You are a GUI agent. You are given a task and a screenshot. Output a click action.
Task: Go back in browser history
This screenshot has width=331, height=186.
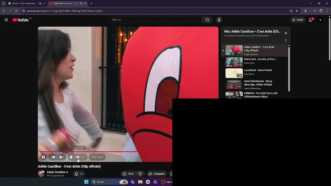[4, 11]
